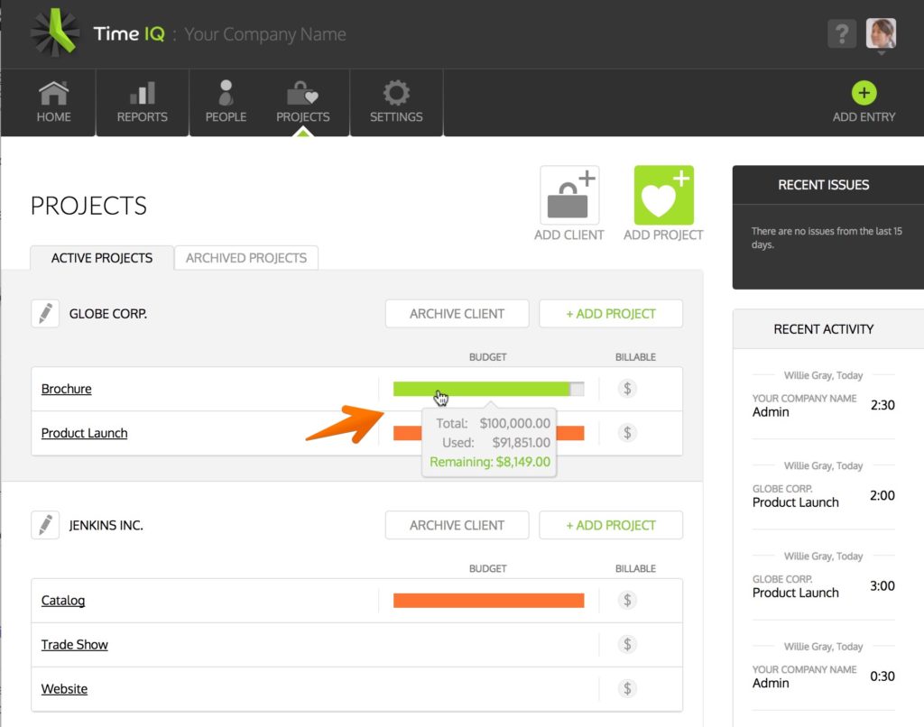Open the Product Launch project link
The image size is (924, 727).
click(84, 433)
